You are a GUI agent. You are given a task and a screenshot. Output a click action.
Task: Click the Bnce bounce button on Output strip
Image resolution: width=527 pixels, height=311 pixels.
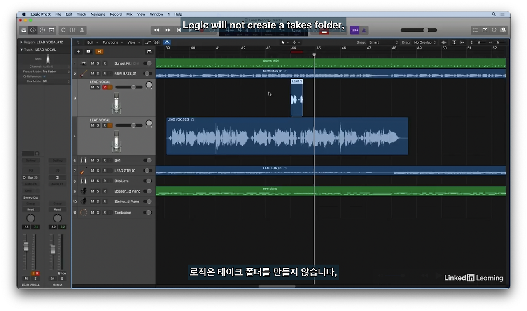click(x=62, y=273)
